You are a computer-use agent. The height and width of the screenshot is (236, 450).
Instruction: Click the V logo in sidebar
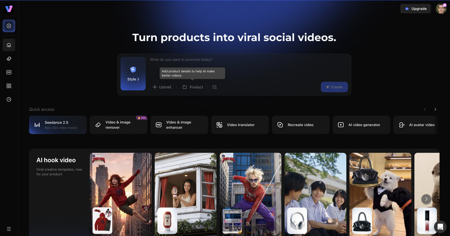coord(9,9)
